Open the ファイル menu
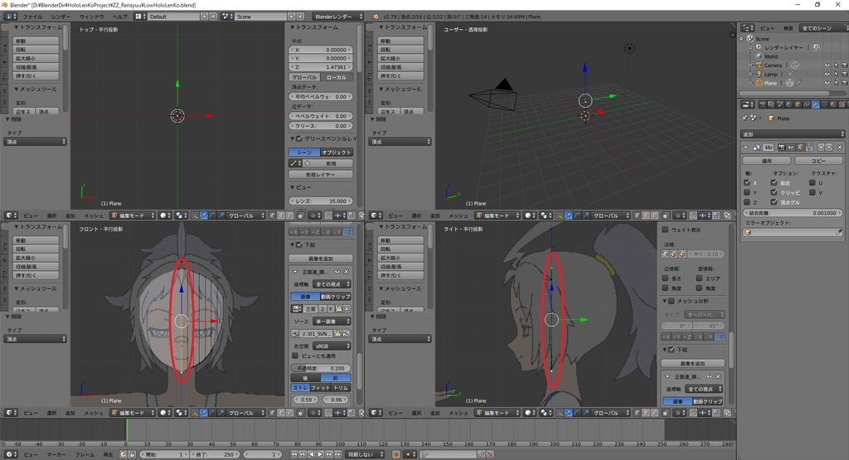The height and width of the screenshot is (460, 849). [32, 17]
